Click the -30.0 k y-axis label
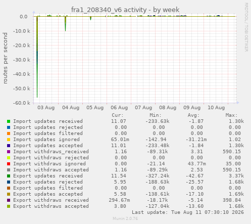Screen dimensions: 251x224 click(x=22, y=60)
